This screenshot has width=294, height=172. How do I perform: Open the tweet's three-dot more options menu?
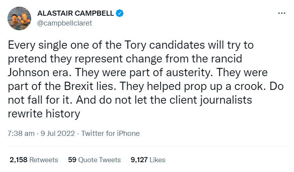click(x=281, y=13)
